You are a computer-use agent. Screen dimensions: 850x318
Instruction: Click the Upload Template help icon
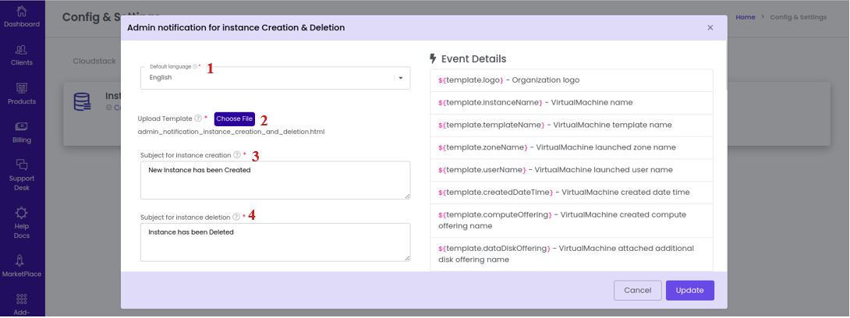[x=198, y=118]
